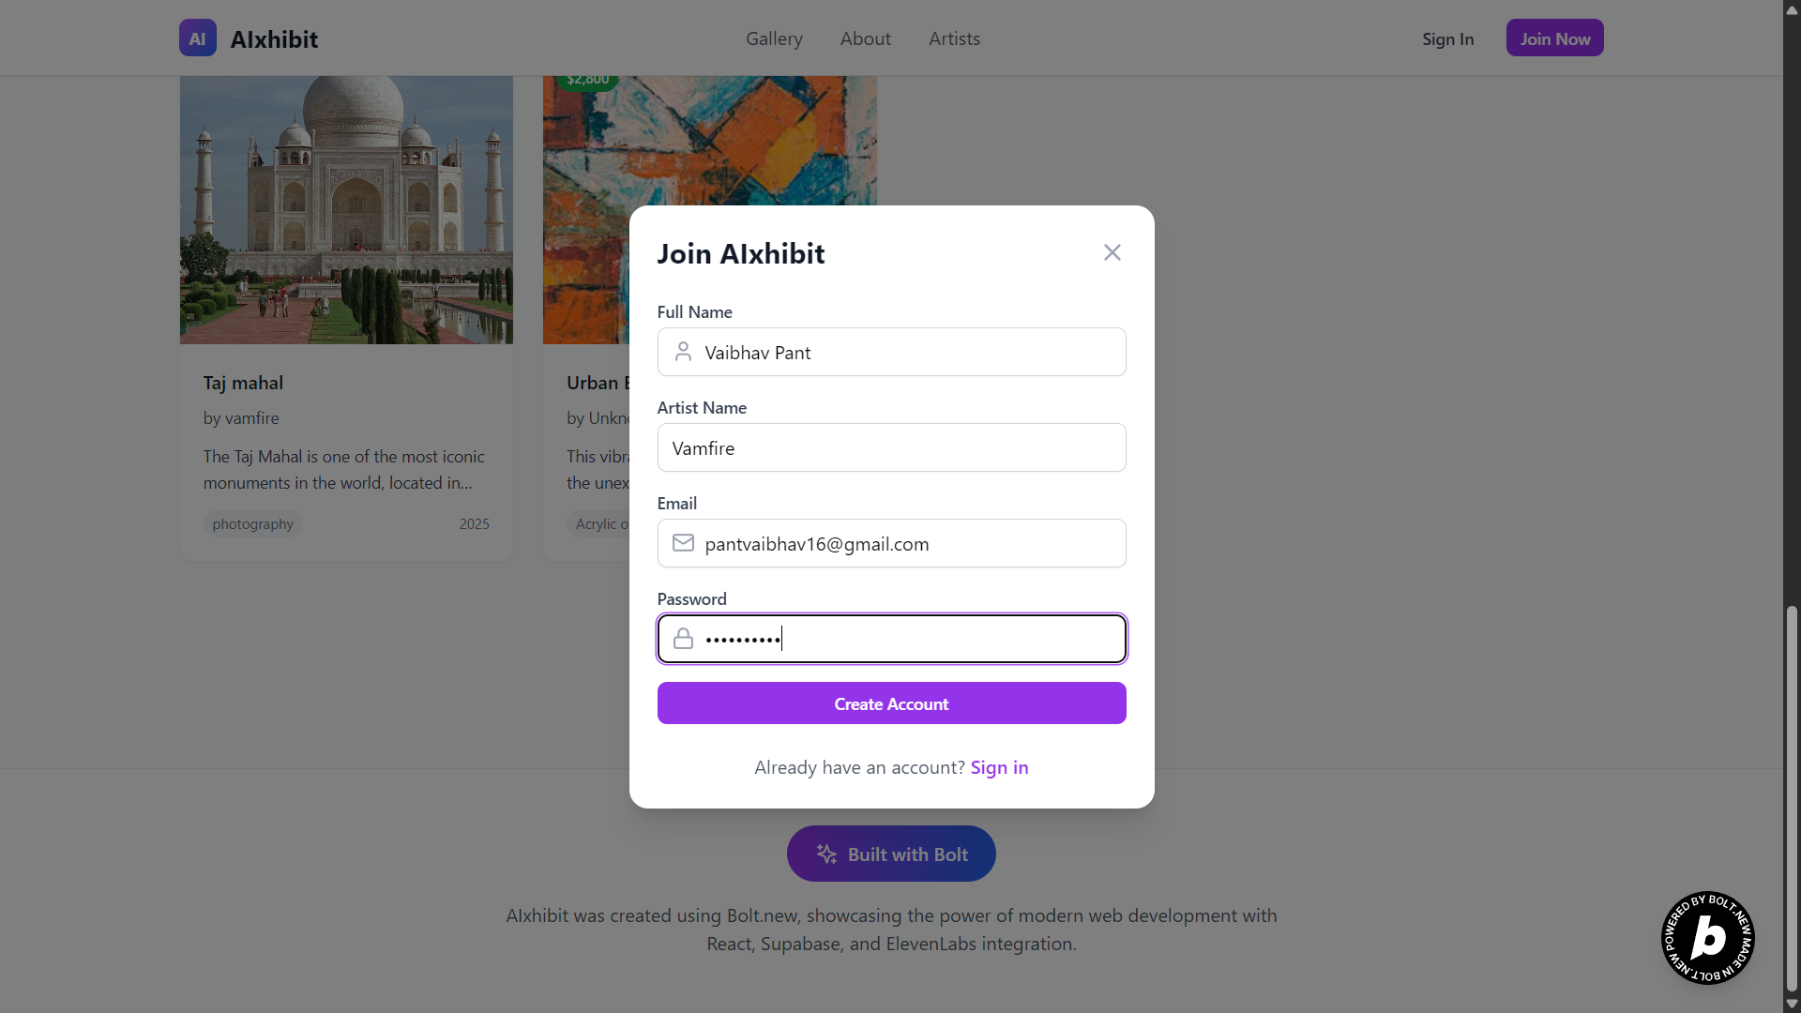Open the Taj mahal artwork thumbnail
This screenshot has height=1013, width=1801.
346,209
